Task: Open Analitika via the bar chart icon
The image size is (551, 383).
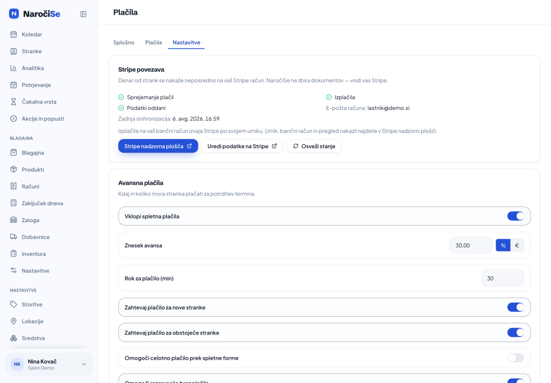Action: [x=13, y=68]
